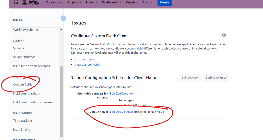Collapse the sidebar with the arrow button
Image resolution: width=263 pixels, height=140 pixels.
pyautogui.click(x=64, y=18)
